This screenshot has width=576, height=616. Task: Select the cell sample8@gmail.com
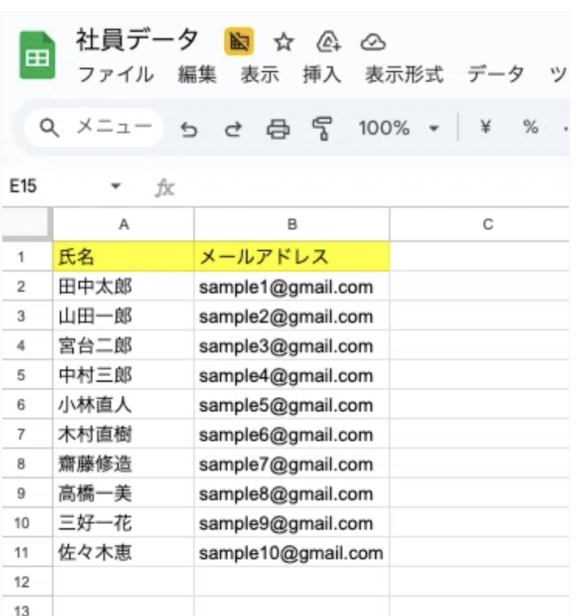pos(292,493)
